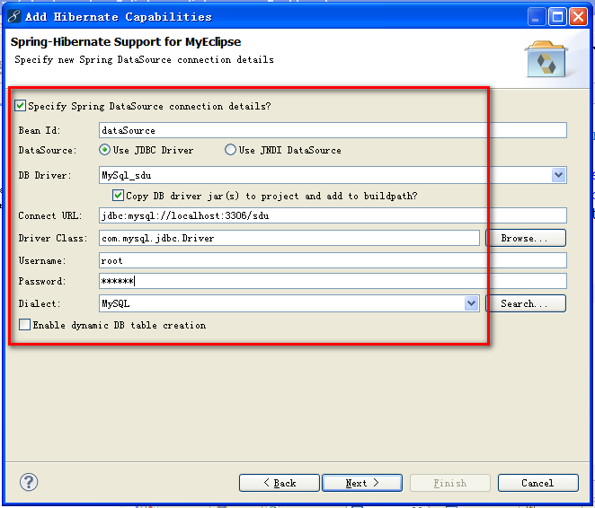Click the 'Connect URL:' label
This screenshot has height=508, width=595.
[x=50, y=215]
